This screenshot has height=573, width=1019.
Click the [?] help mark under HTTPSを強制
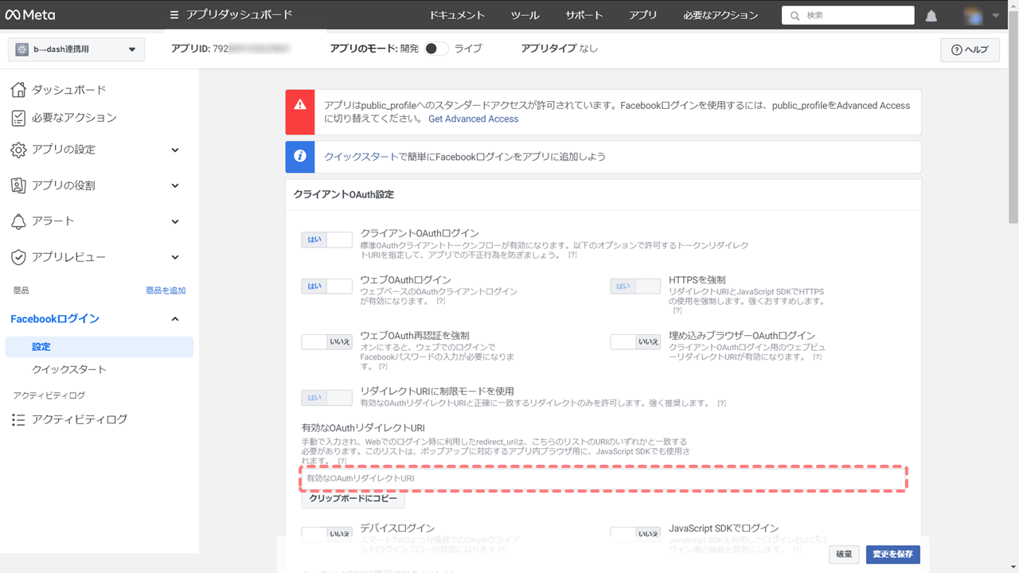(x=677, y=310)
